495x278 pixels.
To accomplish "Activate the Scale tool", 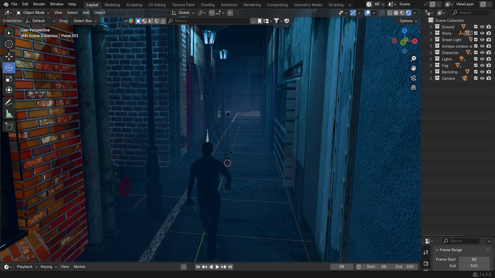I will pos(9,79).
